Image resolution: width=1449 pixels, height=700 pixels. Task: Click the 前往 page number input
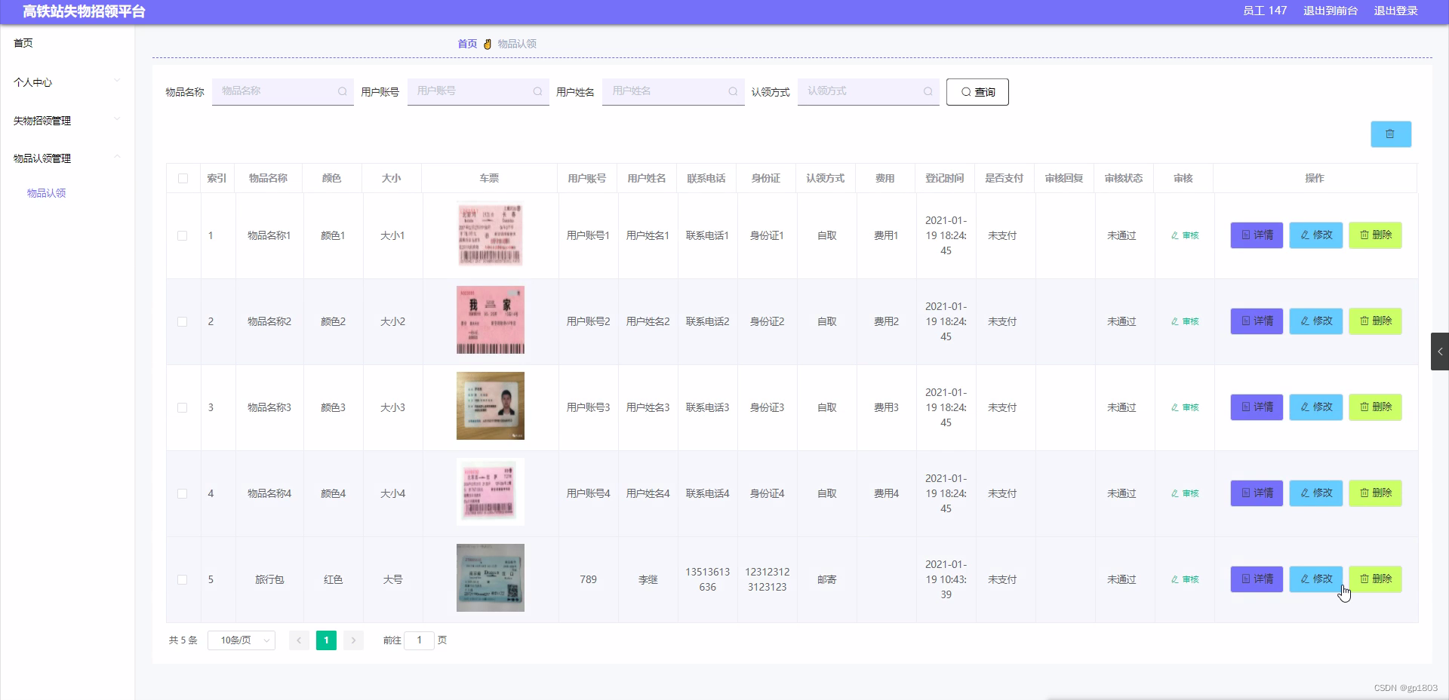[419, 640]
